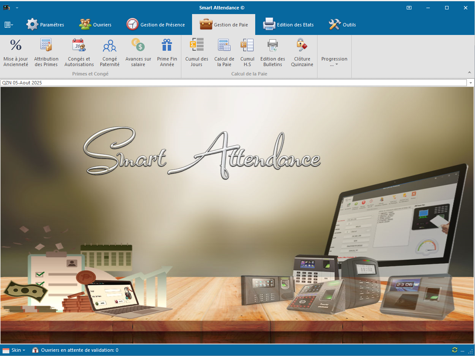Open Edition des Bulletins printer icon
Image resolution: width=475 pixels, height=356 pixels.
tap(272, 45)
